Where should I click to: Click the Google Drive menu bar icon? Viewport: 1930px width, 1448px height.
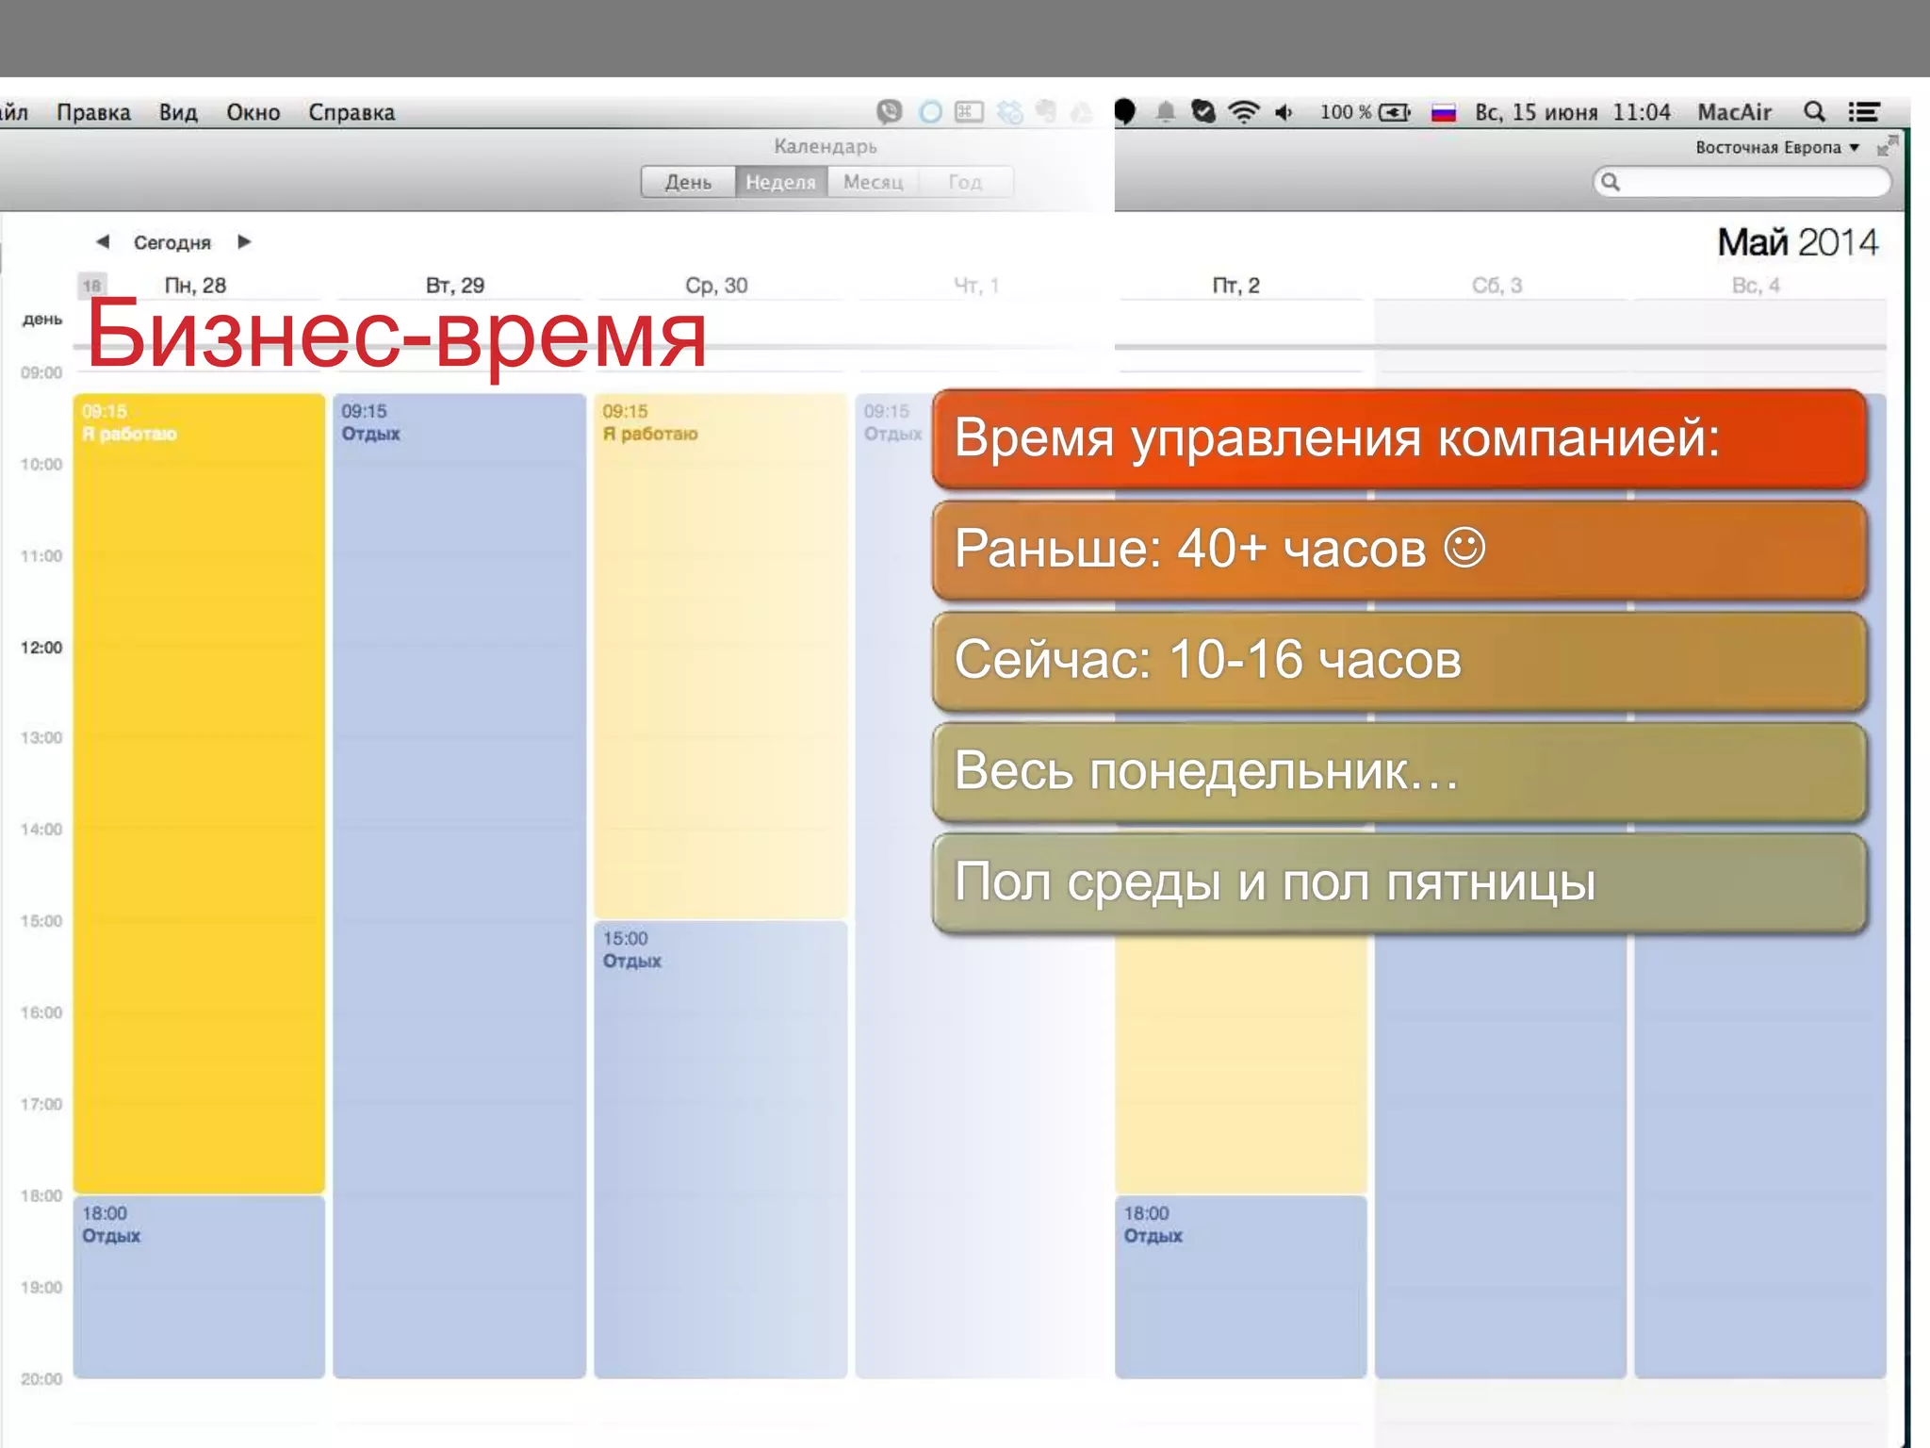pyautogui.click(x=1082, y=113)
